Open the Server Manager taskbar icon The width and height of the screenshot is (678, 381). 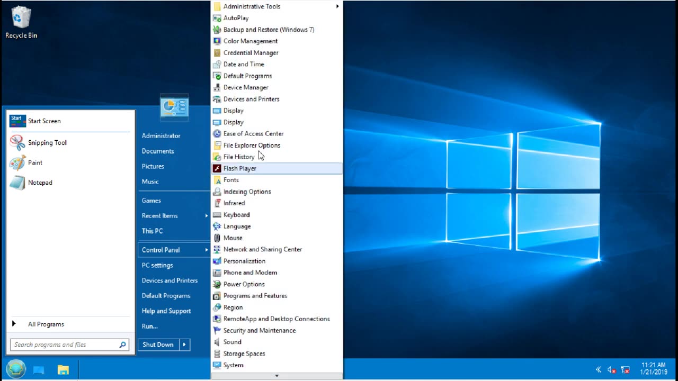39,370
